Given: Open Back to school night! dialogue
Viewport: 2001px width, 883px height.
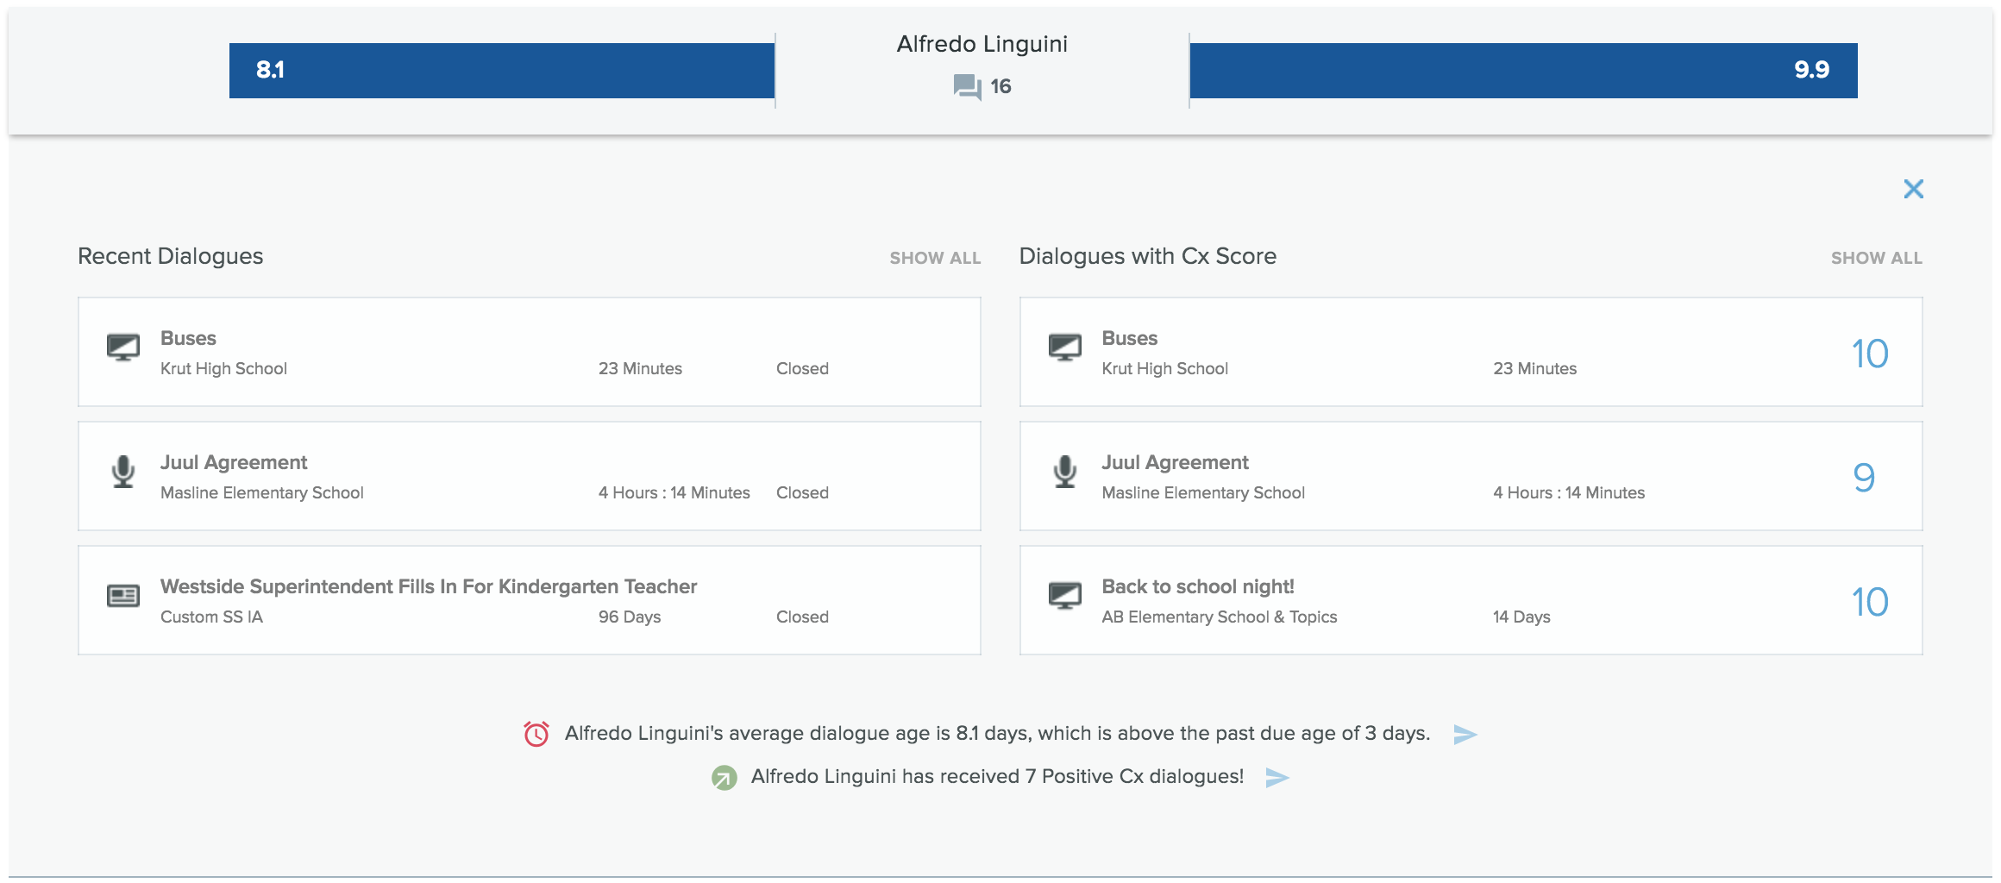Looking at the screenshot, I should click(x=1197, y=586).
